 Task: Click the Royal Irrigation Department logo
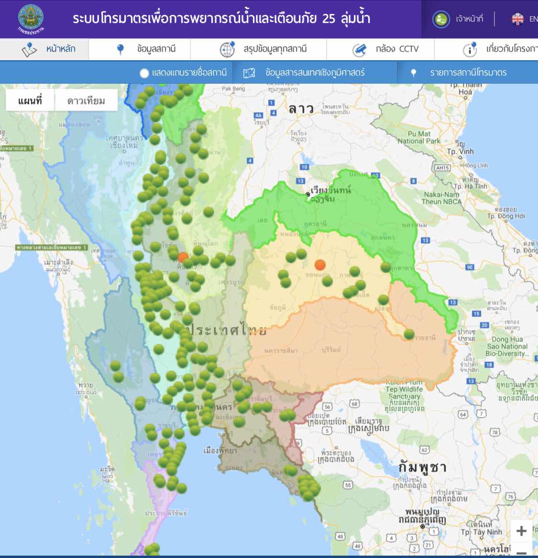[x=31, y=19]
